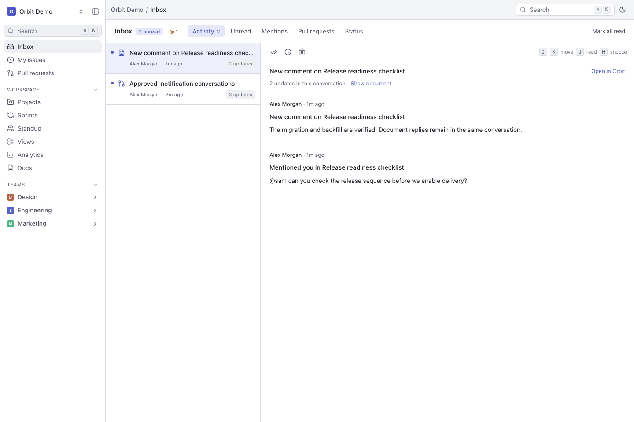Image resolution: width=634 pixels, height=422 pixels.
Task: Open Analytics in the sidebar
Action: pyautogui.click(x=52, y=155)
